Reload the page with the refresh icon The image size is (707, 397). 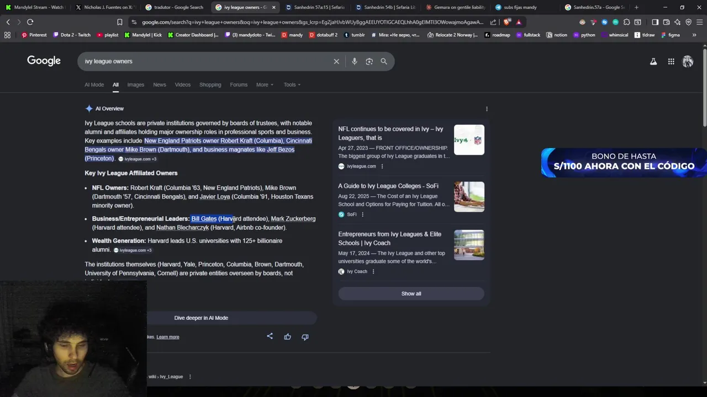point(30,22)
